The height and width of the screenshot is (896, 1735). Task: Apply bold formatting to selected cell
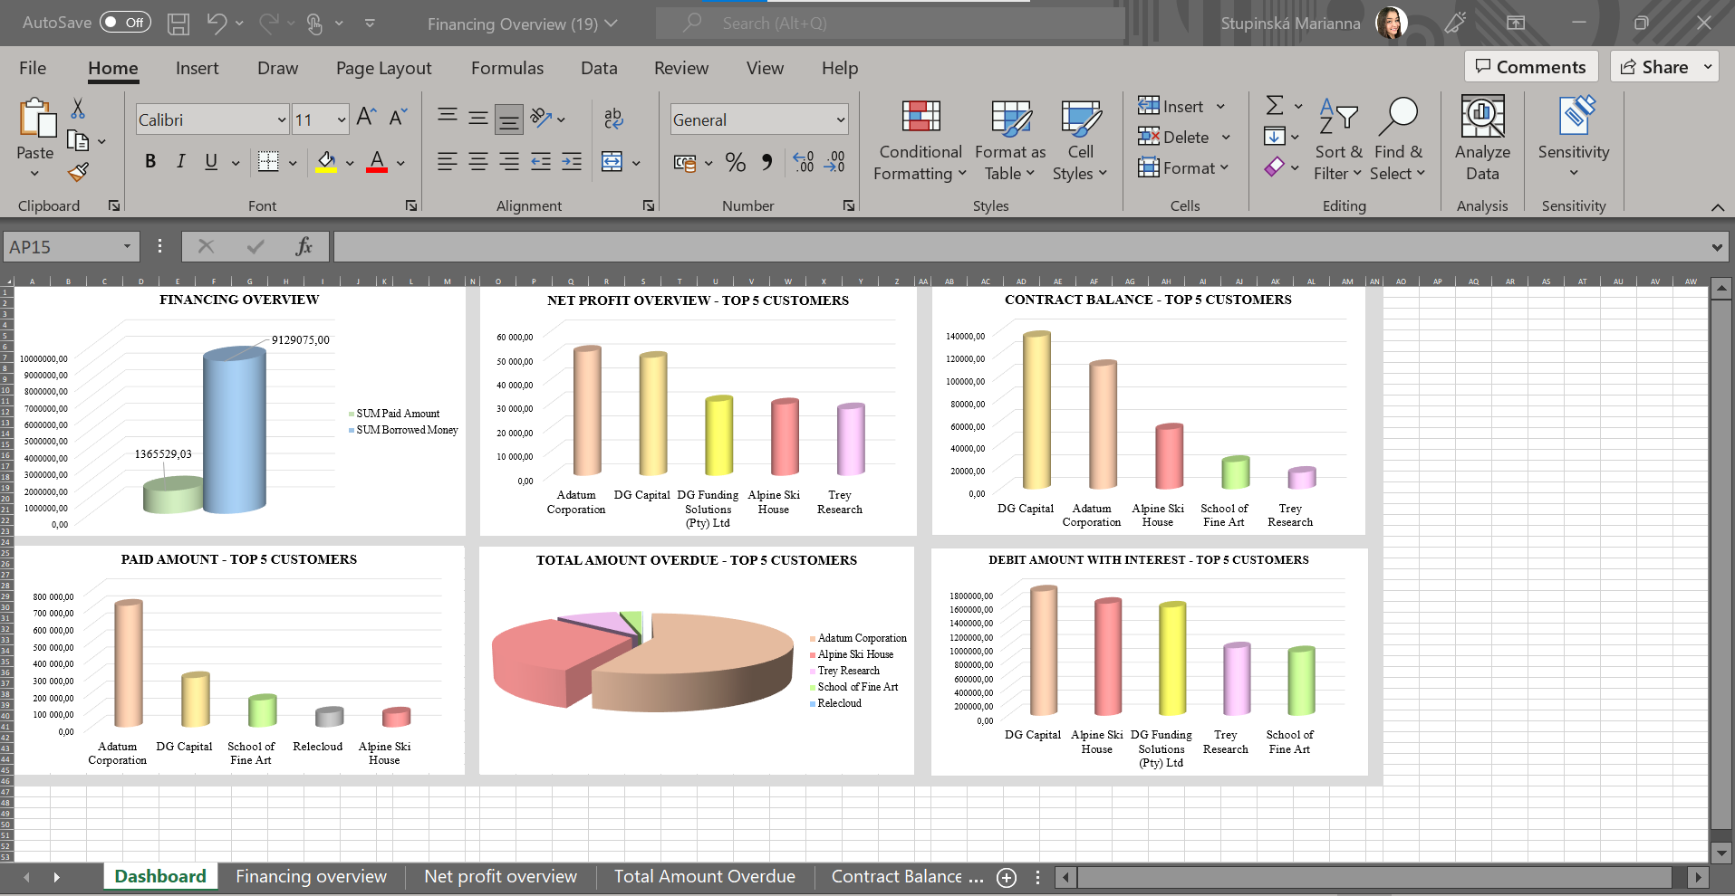pos(150,161)
